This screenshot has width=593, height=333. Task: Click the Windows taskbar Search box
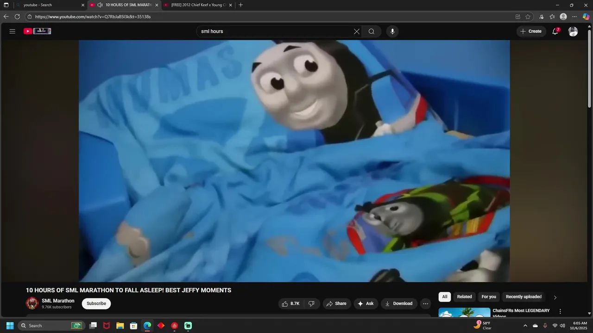coord(51,326)
